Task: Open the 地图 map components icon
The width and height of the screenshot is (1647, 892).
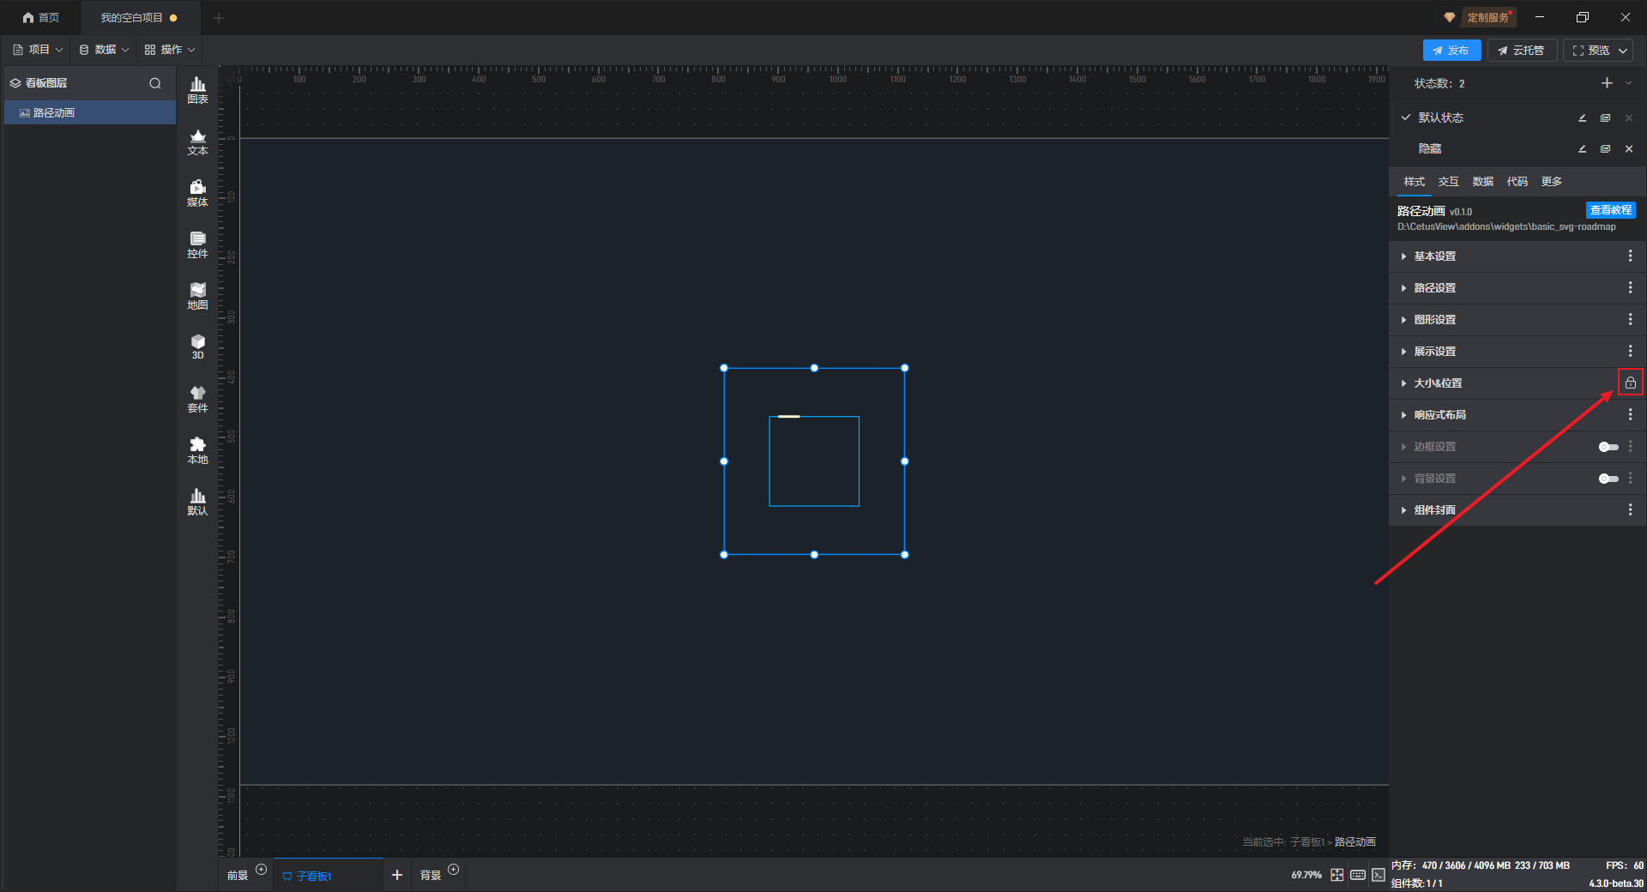Action: 197,296
